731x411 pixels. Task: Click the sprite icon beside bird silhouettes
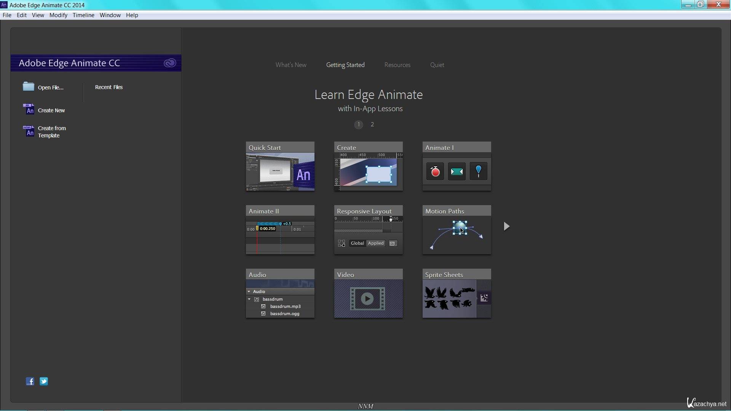tap(484, 298)
